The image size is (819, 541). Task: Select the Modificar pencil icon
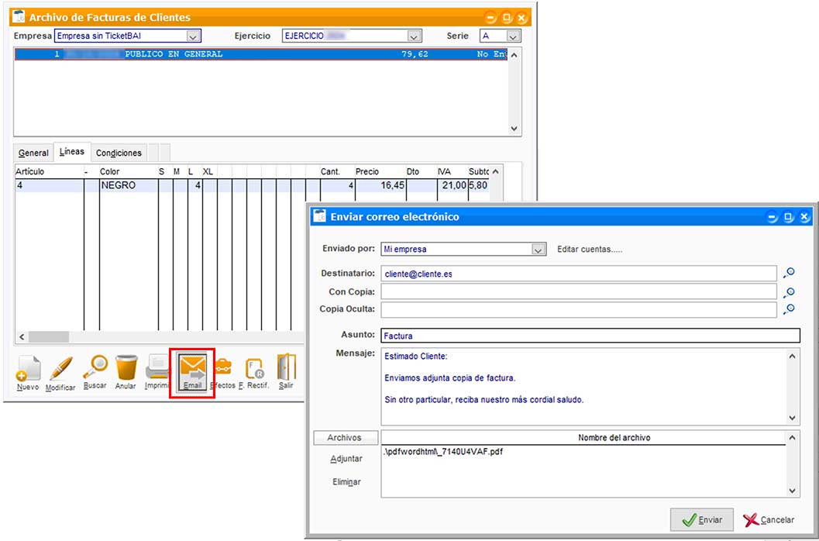coord(60,374)
